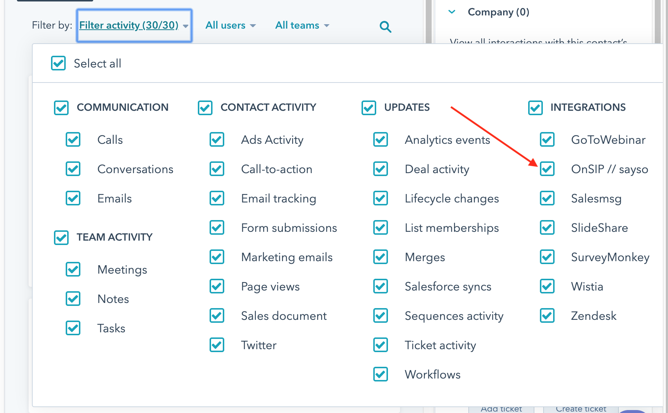Toggle the SlideShare checkbox
668x413 pixels.
coord(547,227)
